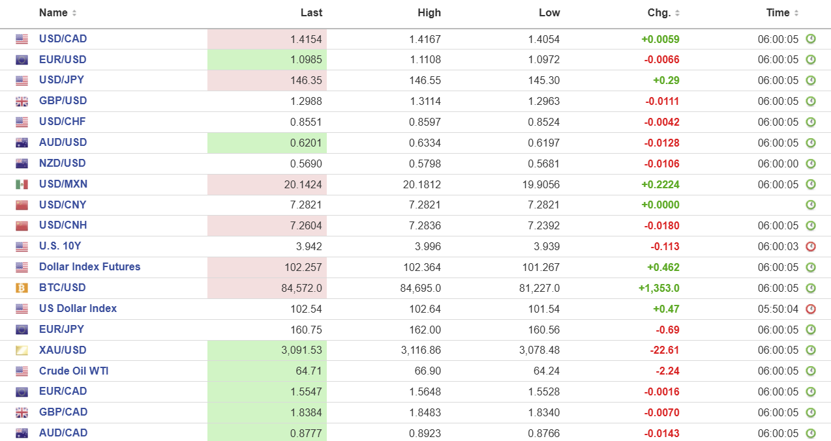Viewport: 831px width, 441px height.
Task: Sort by the Chg. column arrows
Action: (677, 14)
